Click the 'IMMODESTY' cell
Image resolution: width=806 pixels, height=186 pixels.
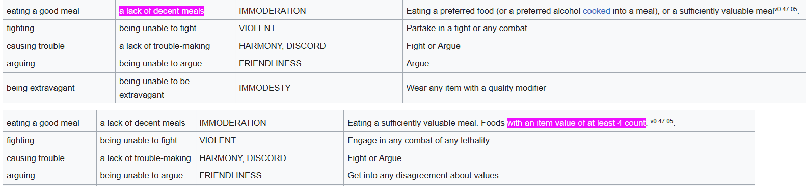point(265,88)
